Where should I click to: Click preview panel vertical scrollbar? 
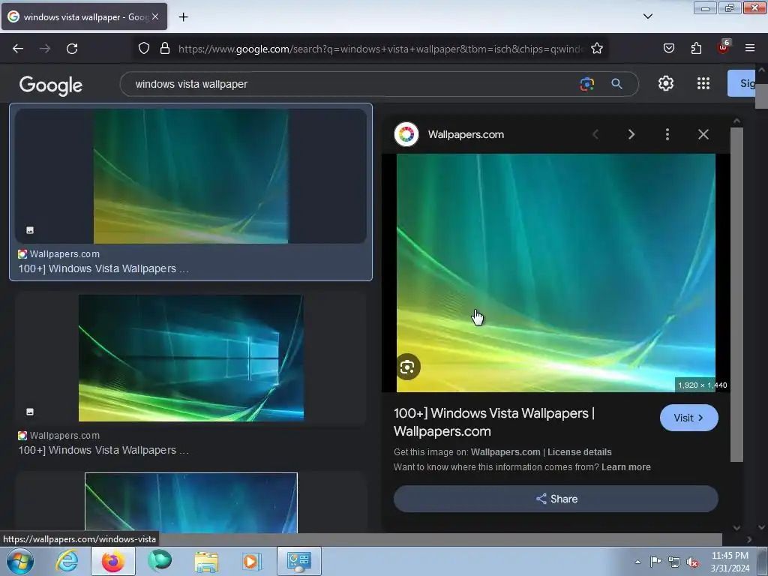click(736, 294)
